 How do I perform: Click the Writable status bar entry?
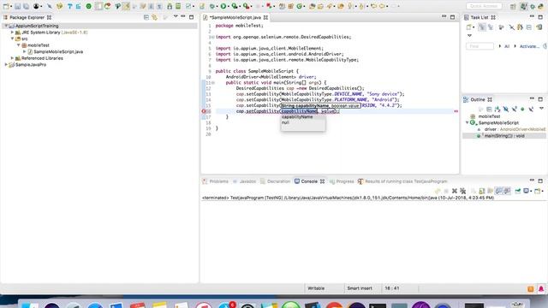[x=316, y=288]
